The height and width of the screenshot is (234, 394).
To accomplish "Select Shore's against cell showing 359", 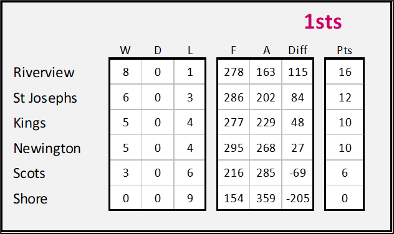I will (x=266, y=199).
